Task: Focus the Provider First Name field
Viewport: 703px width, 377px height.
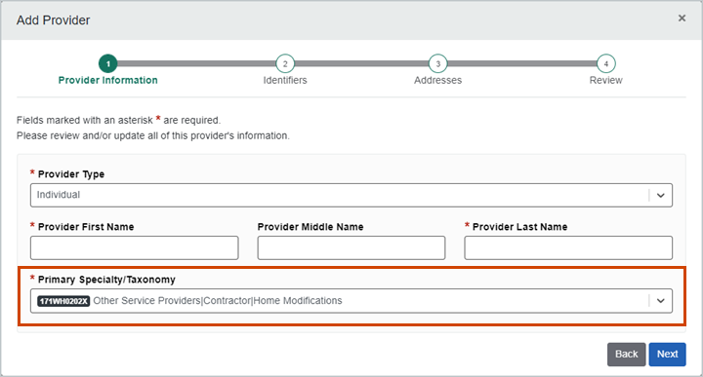Action: [x=134, y=247]
